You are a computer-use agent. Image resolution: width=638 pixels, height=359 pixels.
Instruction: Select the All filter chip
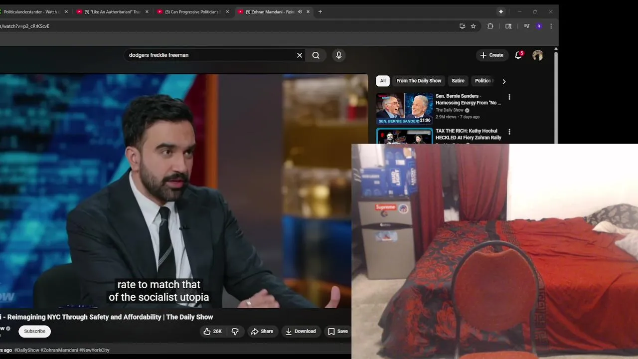pos(383,81)
